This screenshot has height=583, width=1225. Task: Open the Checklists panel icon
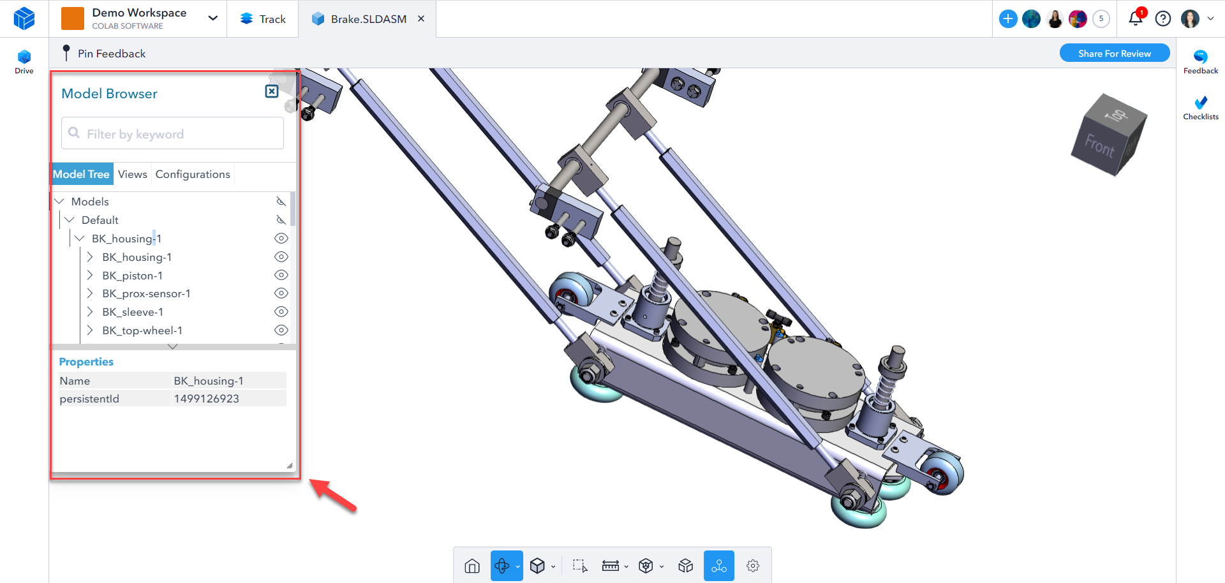point(1201,108)
